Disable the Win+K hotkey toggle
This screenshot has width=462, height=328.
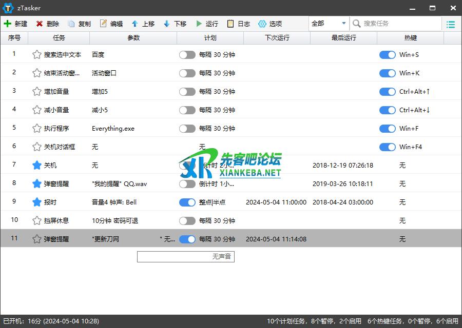click(x=387, y=73)
